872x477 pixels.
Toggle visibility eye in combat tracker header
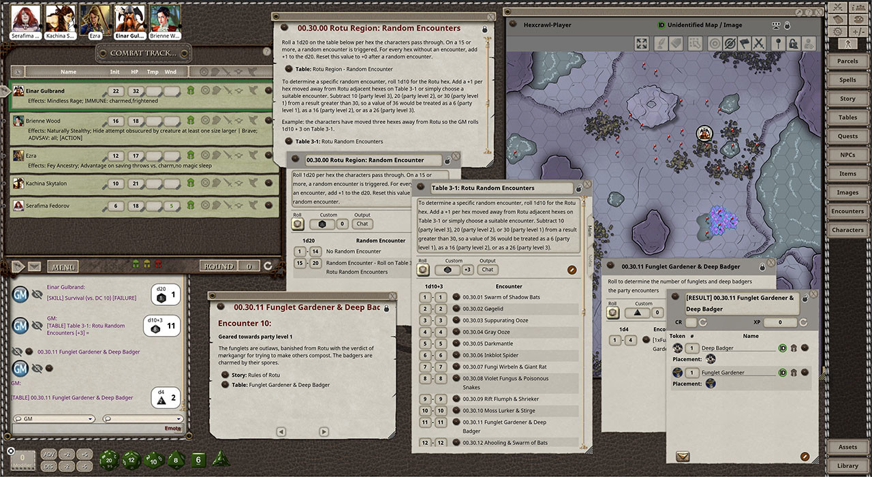click(x=18, y=72)
